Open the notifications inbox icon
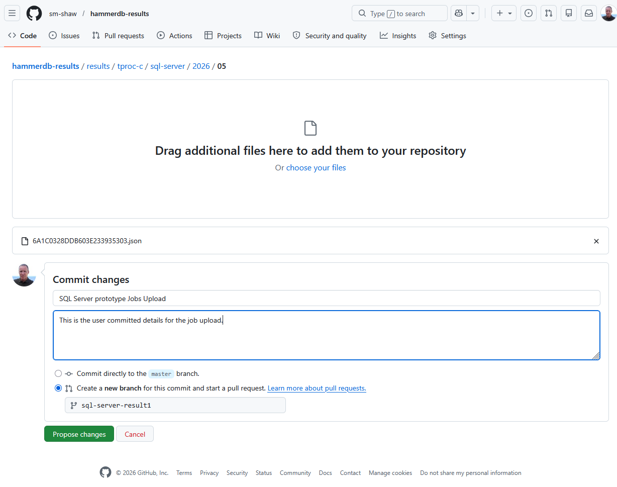617x487 pixels. [589, 14]
